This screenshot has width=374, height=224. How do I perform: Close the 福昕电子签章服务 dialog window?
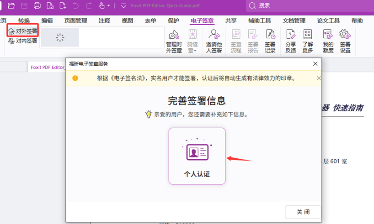tap(315, 64)
